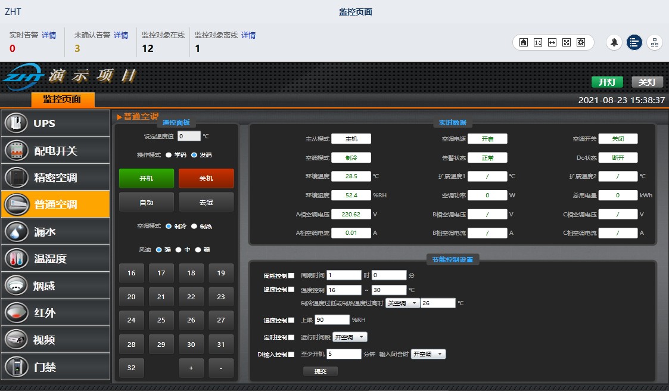Toggle the 定时控制 checkbox
Viewport: 669px width, 391px height.
pos(291,337)
